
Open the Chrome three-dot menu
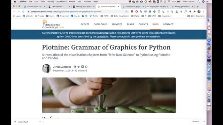203,11
